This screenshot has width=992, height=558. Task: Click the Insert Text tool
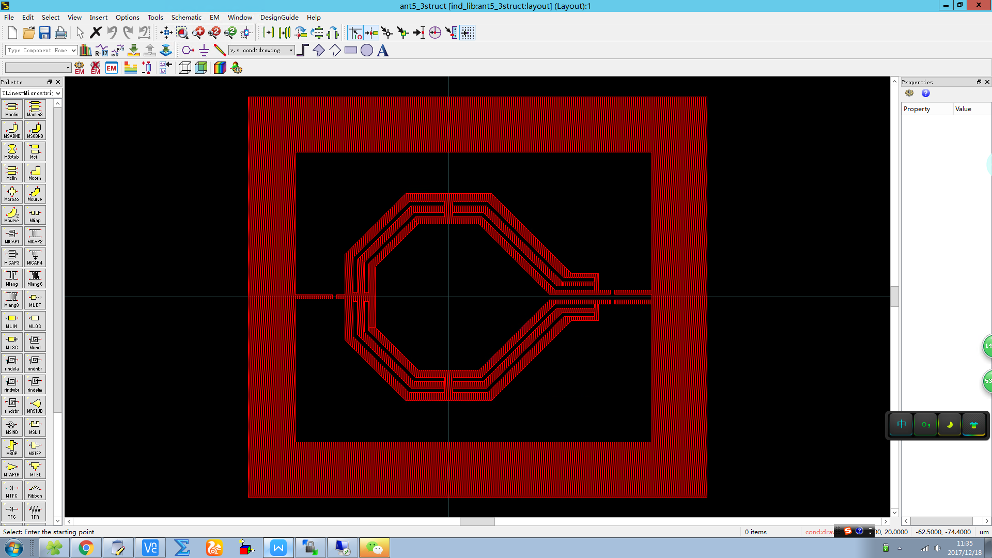click(x=383, y=50)
